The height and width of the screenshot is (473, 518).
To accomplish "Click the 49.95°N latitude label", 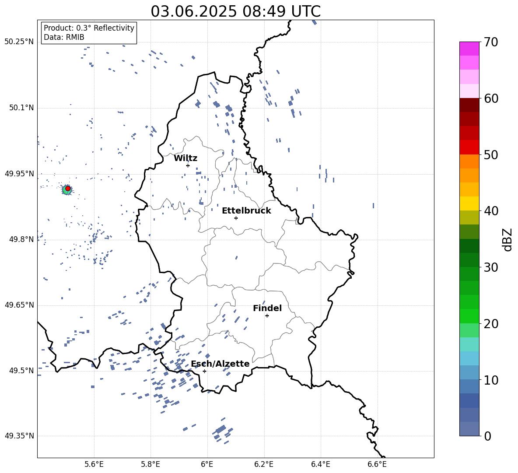I will tap(19, 174).
